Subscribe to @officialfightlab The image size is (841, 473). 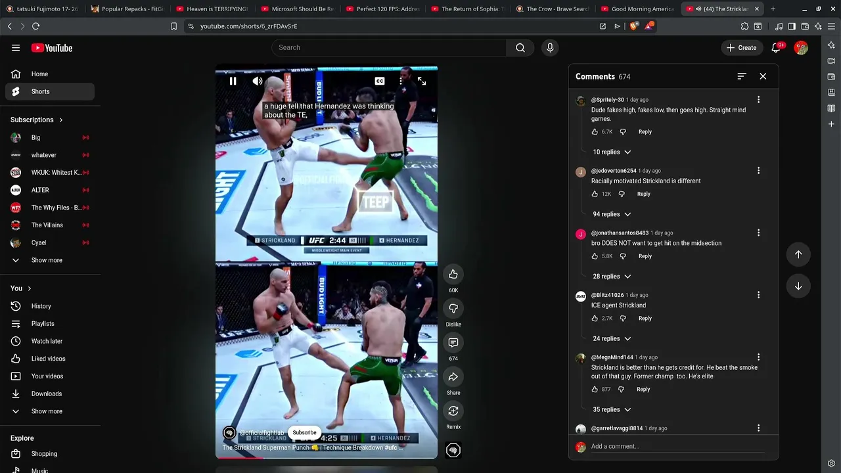click(304, 433)
